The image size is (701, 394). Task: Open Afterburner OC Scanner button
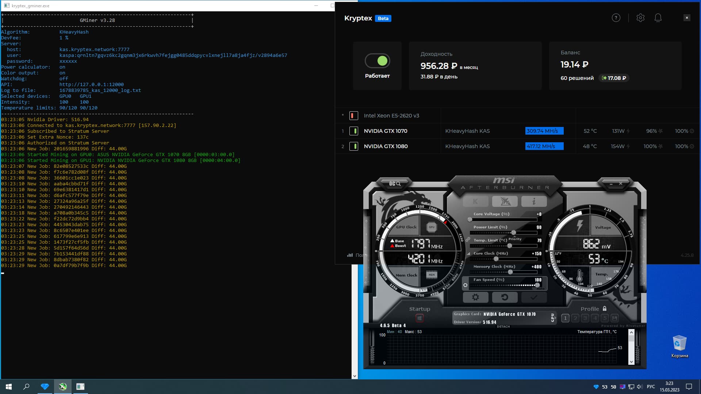click(395, 184)
